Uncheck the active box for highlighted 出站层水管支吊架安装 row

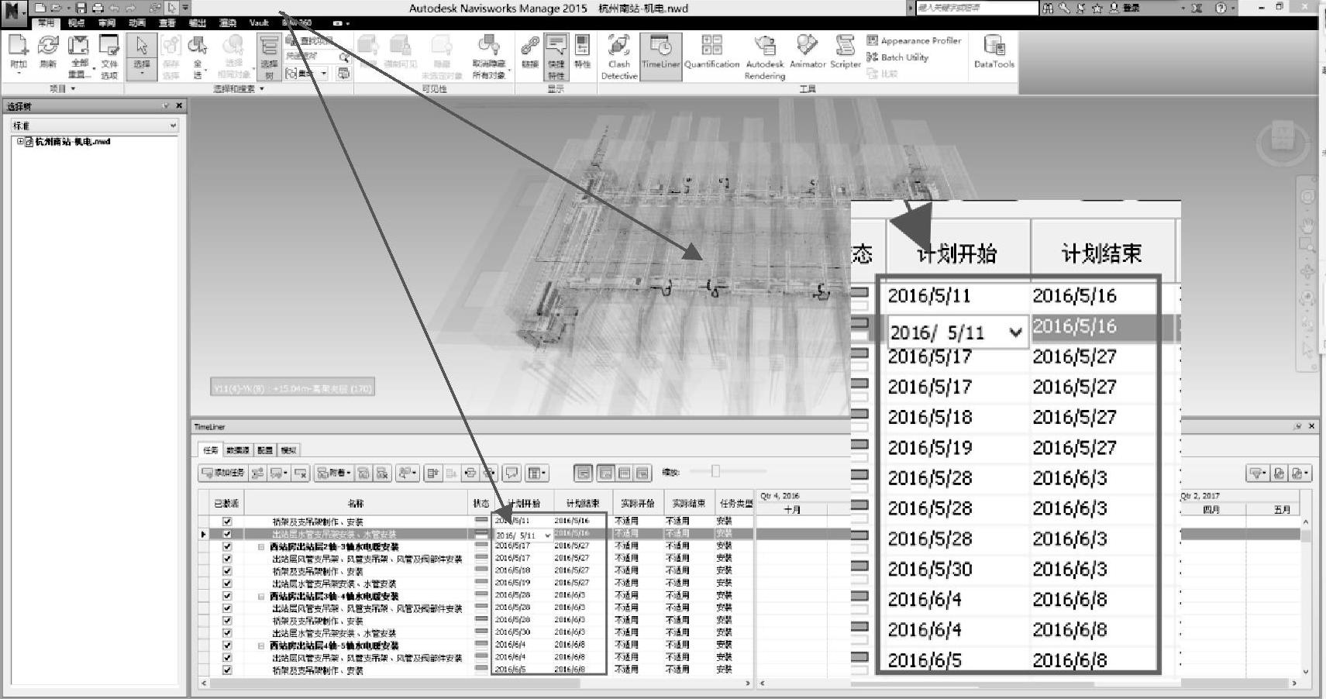pyautogui.click(x=227, y=534)
